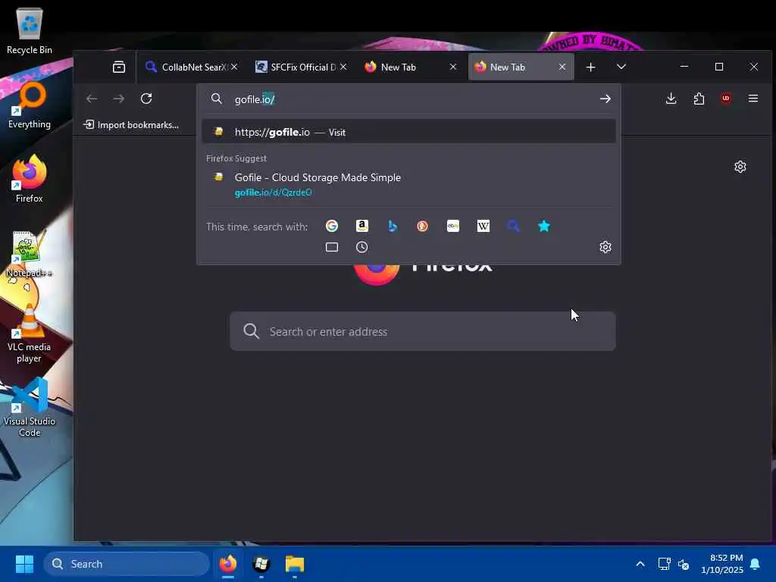
Task: Open Recycle Bin desktop icon
Action: click(30, 32)
